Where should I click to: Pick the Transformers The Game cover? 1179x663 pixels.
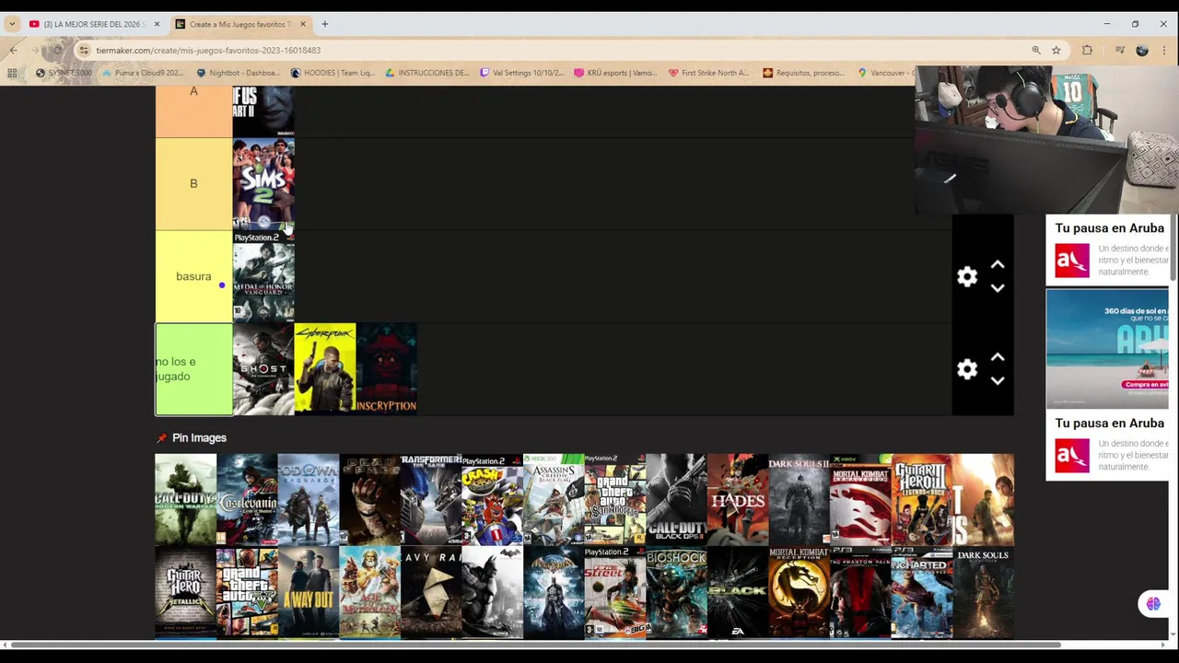click(x=431, y=500)
